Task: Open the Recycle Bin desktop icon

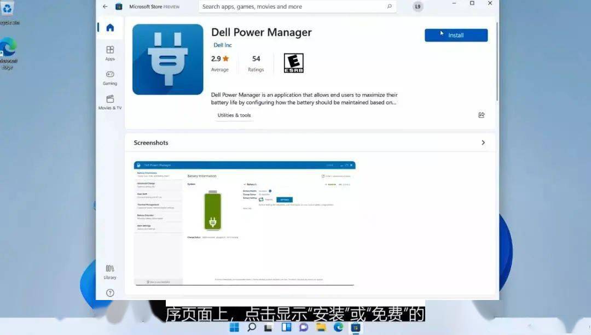Action: pyautogui.click(x=8, y=13)
